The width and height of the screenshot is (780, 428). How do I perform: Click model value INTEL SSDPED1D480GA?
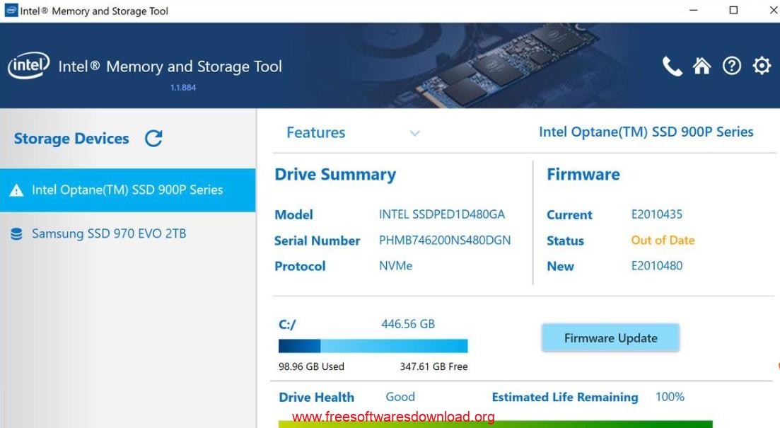[x=442, y=214]
